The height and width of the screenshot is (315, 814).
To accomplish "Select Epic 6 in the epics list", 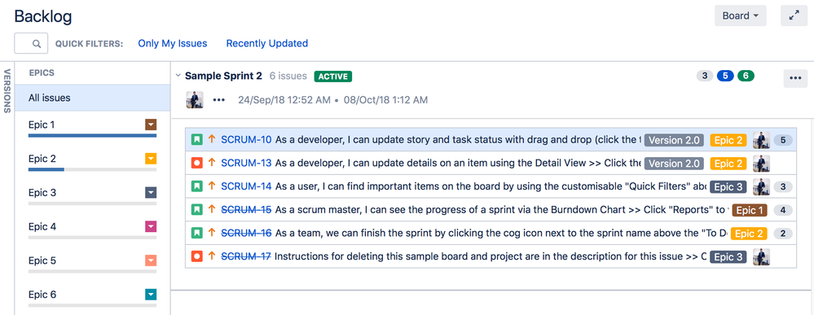I will 42,295.
